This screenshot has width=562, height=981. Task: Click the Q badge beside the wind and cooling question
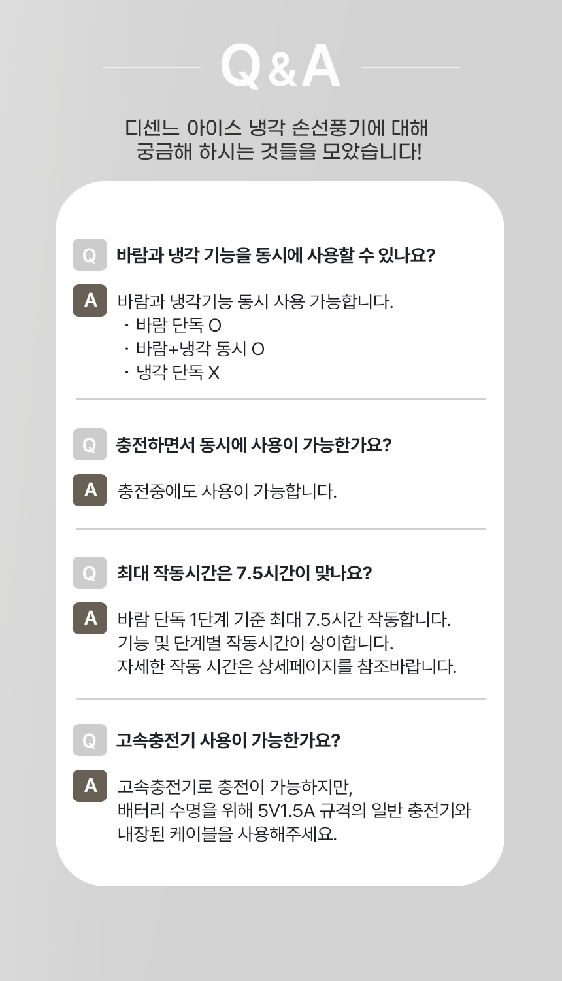click(x=90, y=255)
